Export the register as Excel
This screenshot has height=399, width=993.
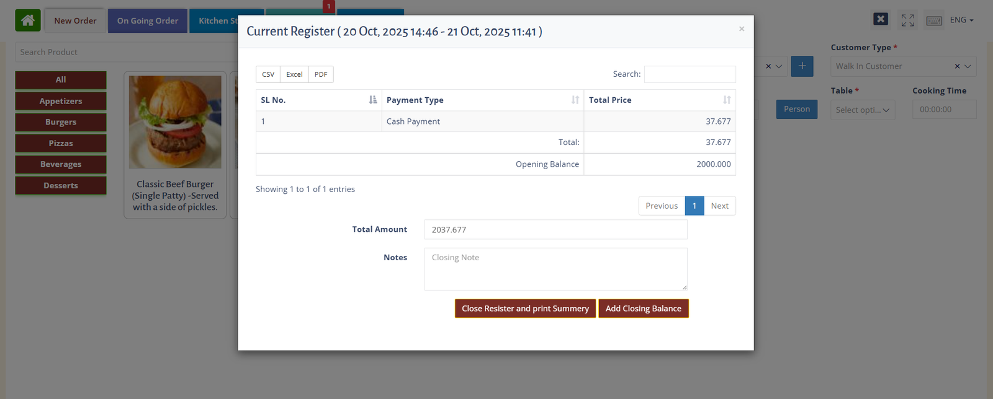294,74
